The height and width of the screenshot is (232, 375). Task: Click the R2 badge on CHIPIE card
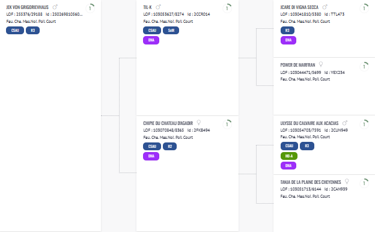170,147
